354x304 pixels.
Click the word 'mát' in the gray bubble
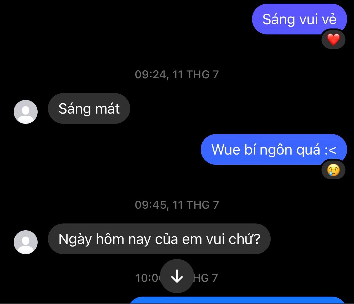click(x=107, y=109)
